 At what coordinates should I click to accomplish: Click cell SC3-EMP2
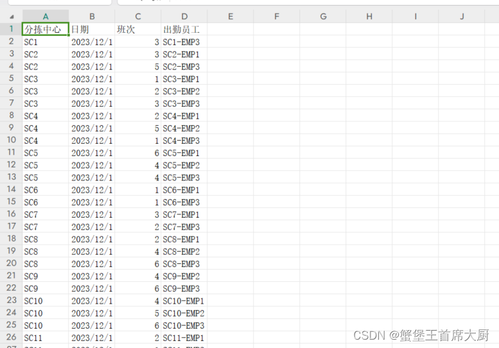184,91
